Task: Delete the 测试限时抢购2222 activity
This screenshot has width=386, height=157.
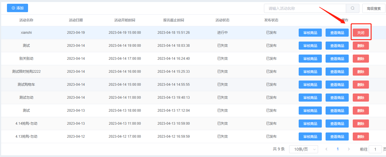Action: pyautogui.click(x=361, y=72)
